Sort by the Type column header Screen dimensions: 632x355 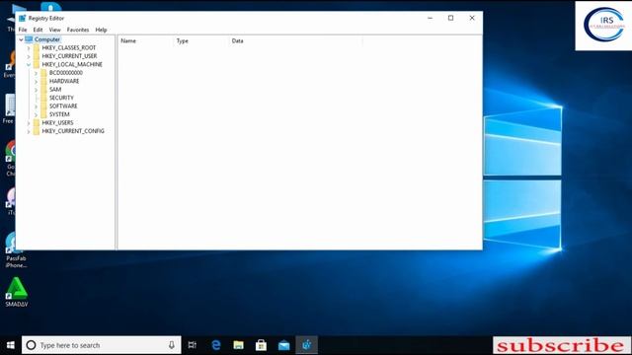pos(200,41)
